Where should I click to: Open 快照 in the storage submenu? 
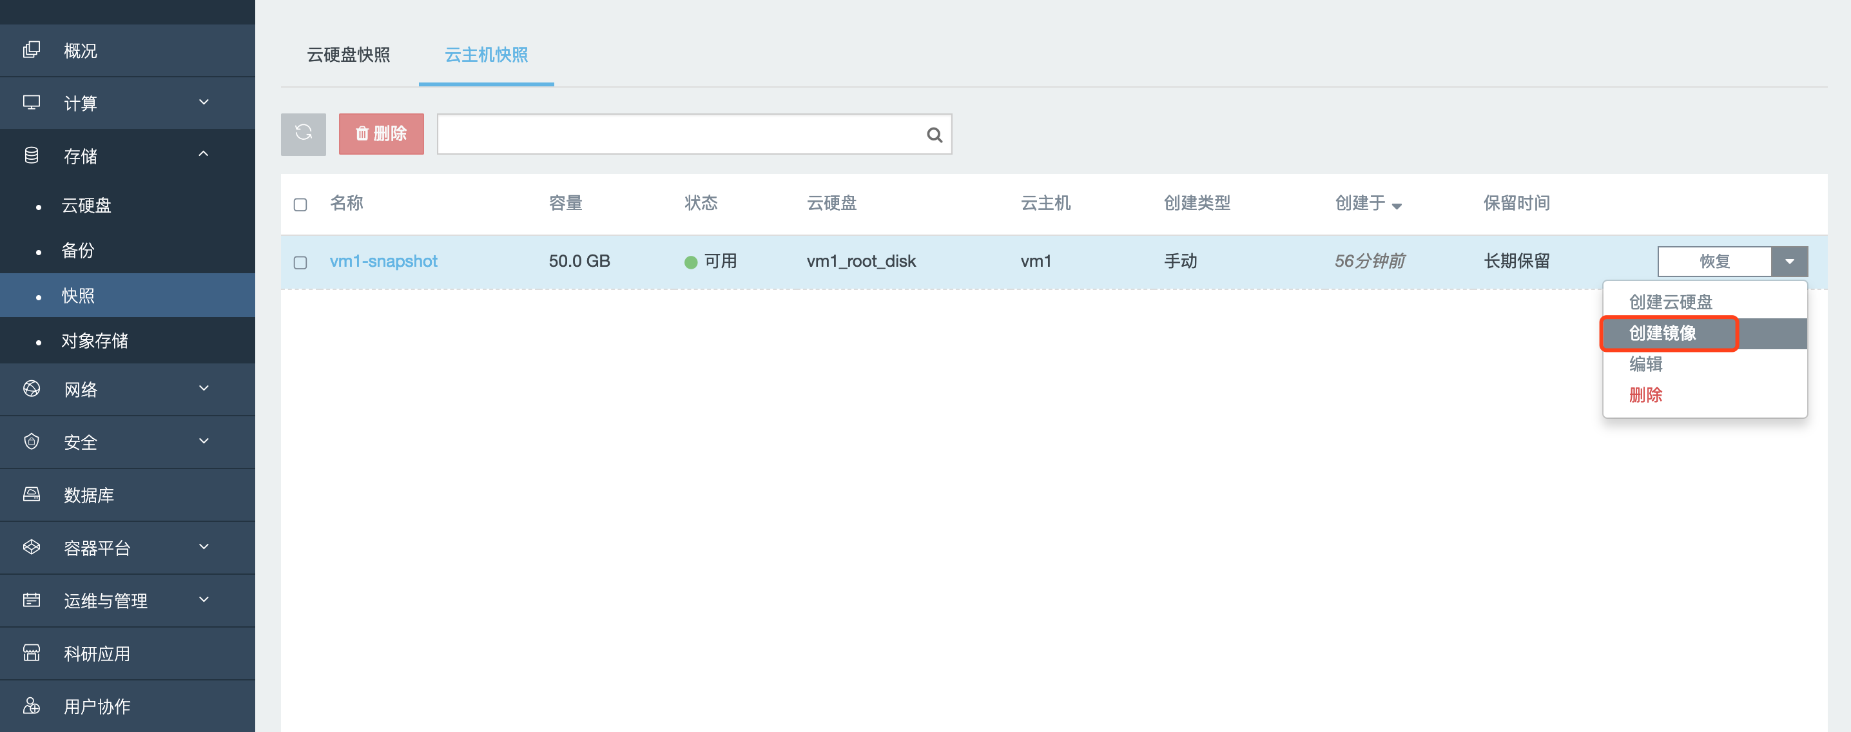tap(79, 295)
